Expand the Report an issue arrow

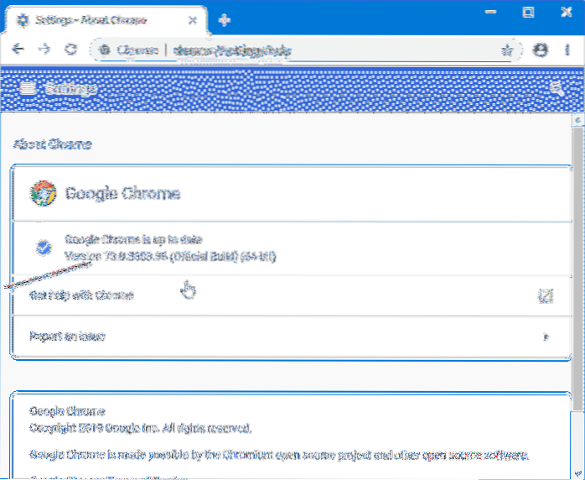coord(546,337)
